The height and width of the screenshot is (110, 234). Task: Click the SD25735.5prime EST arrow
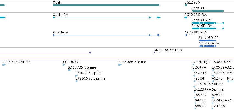point(70,70)
